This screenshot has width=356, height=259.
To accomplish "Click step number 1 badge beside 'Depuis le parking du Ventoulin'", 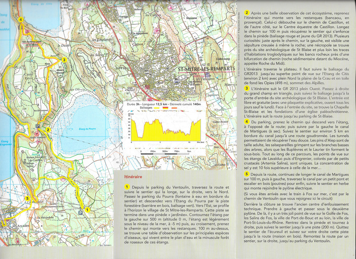I will point(127,187).
